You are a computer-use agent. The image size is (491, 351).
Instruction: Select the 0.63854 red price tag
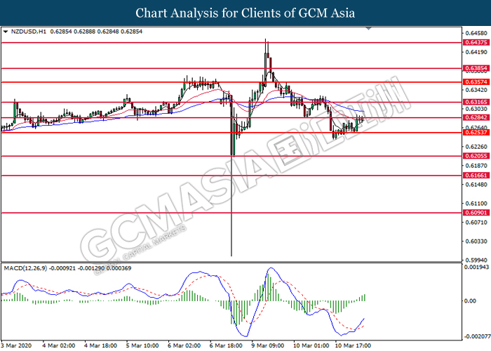click(x=474, y=69)
